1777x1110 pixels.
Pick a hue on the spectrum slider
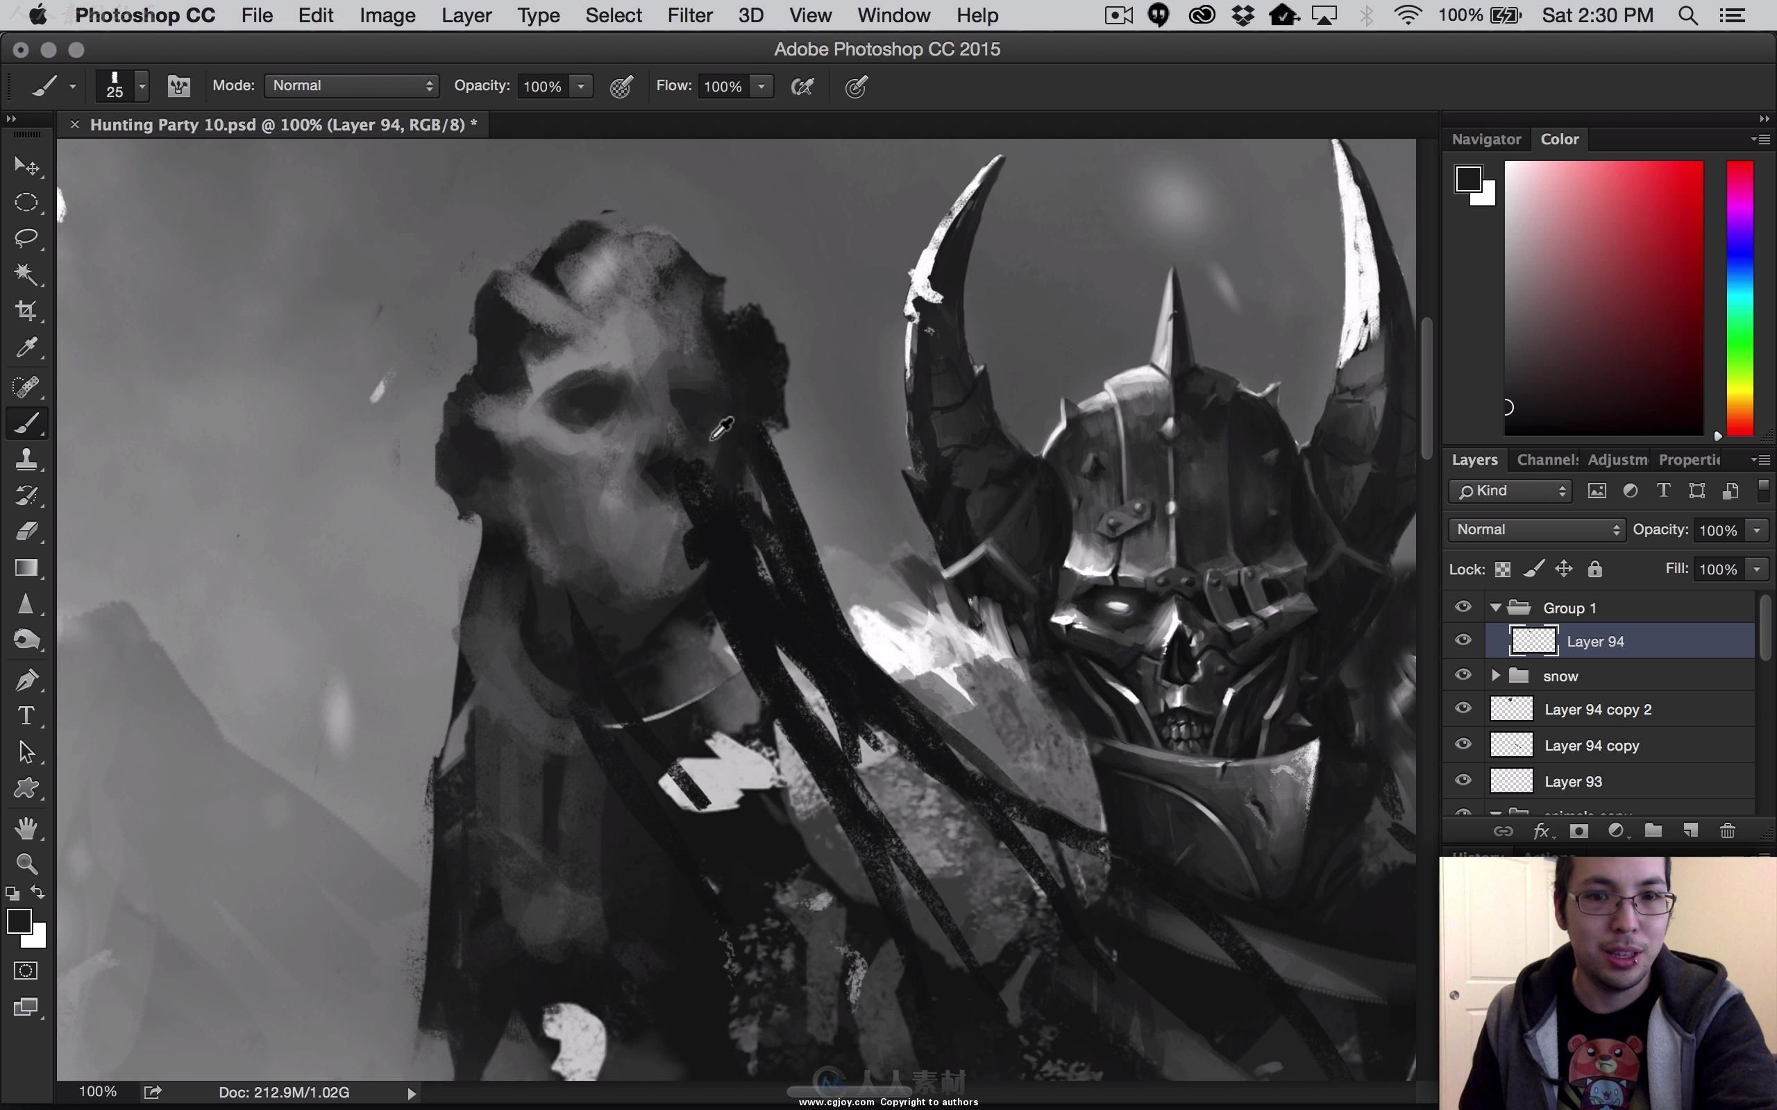(x=1740, y=298)
